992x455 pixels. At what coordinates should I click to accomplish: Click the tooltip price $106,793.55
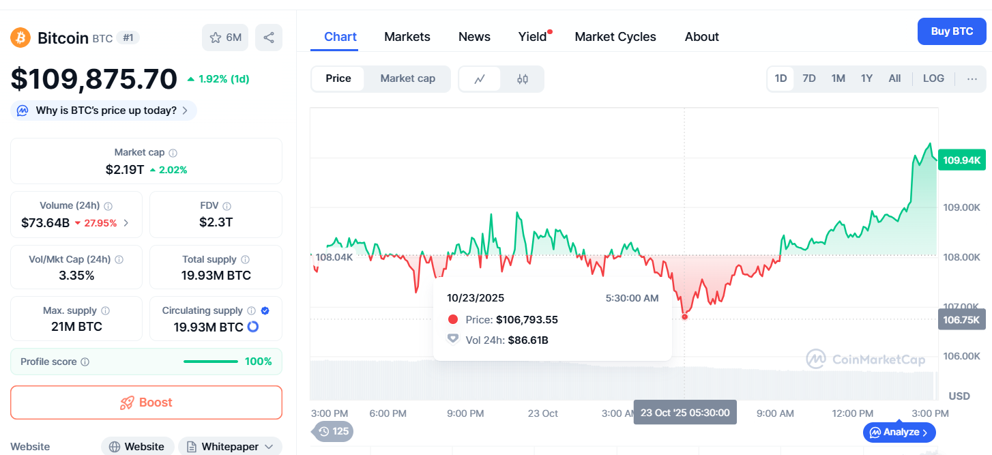527,319
